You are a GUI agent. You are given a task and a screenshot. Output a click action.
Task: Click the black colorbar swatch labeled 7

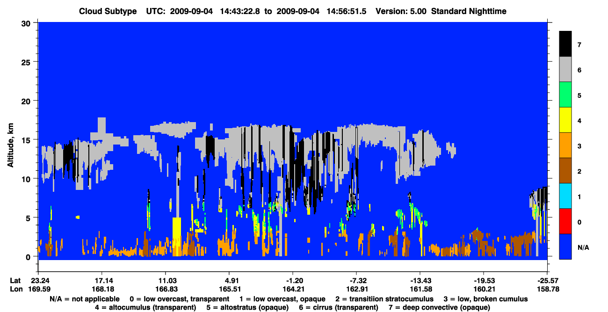click(565, 44)
